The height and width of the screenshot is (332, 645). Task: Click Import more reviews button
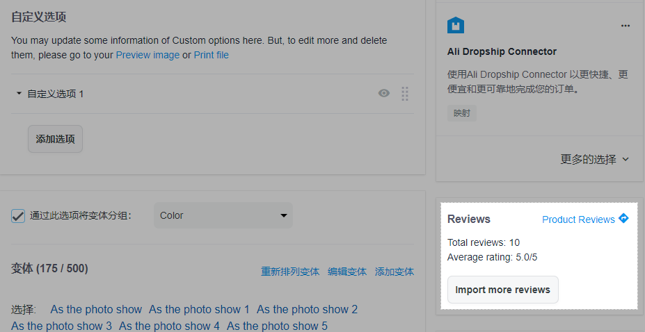502,290
